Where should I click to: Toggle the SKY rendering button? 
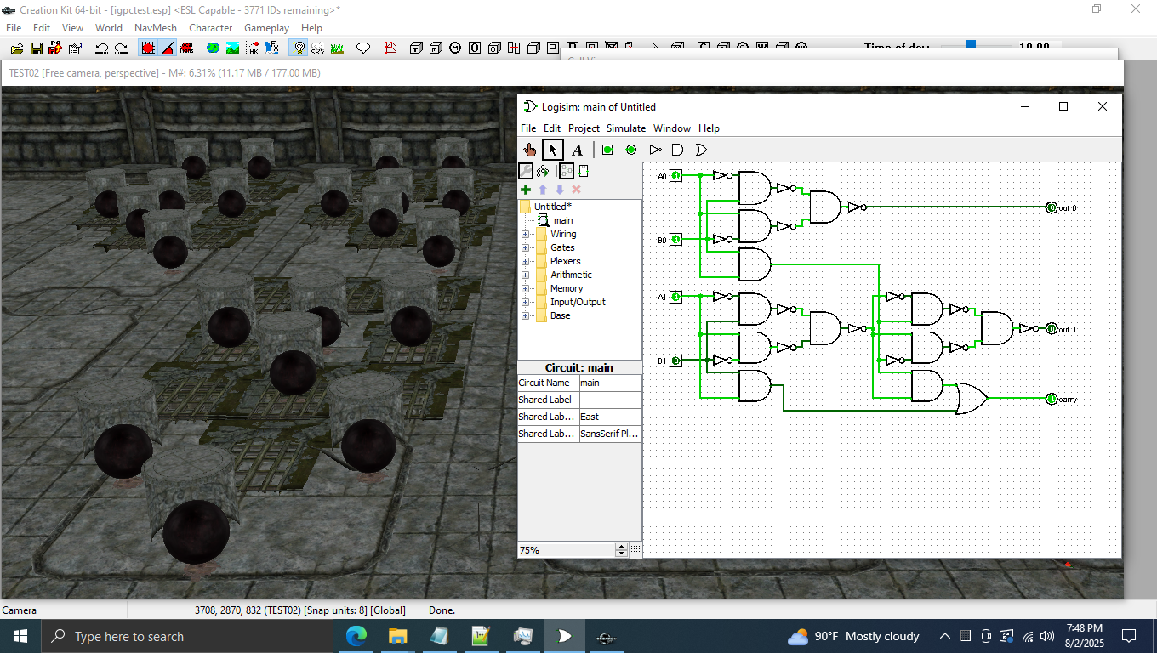(317, 48)
